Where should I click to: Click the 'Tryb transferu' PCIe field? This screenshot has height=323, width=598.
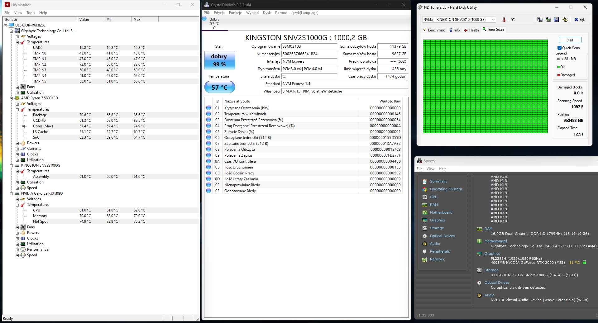pos(309,69)
